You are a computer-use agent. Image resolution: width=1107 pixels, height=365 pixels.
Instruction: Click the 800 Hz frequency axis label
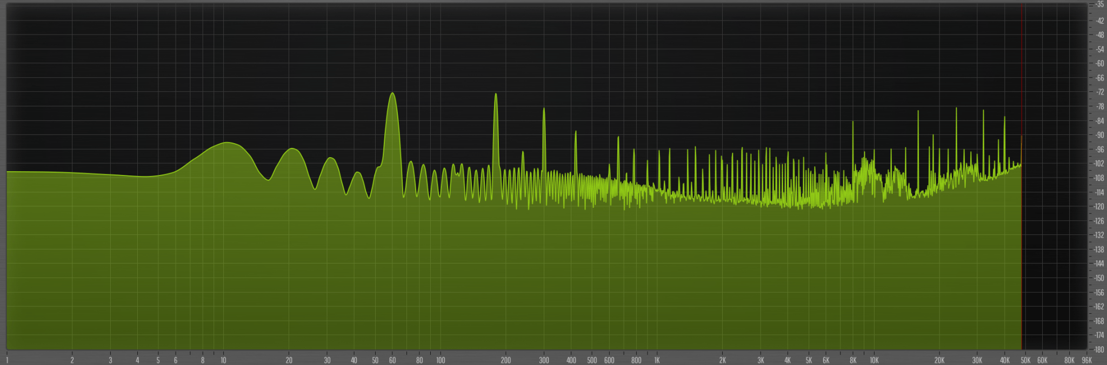(x=636, y=360)
